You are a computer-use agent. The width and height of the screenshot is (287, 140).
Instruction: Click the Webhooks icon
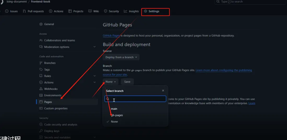(x=41, y=89)
